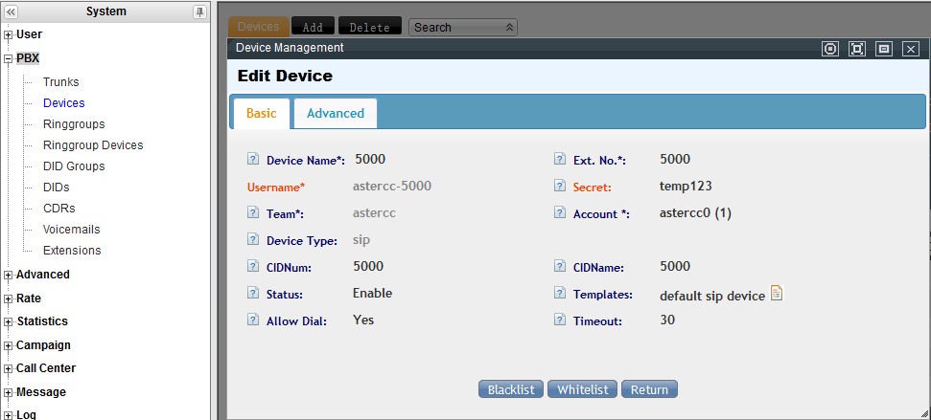931x420 pixels.
Task: Click the pin icon in System panel header
Action: click(x=199, y=11)
